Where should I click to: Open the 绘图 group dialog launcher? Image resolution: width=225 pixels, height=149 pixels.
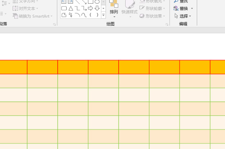pos(167,24)
